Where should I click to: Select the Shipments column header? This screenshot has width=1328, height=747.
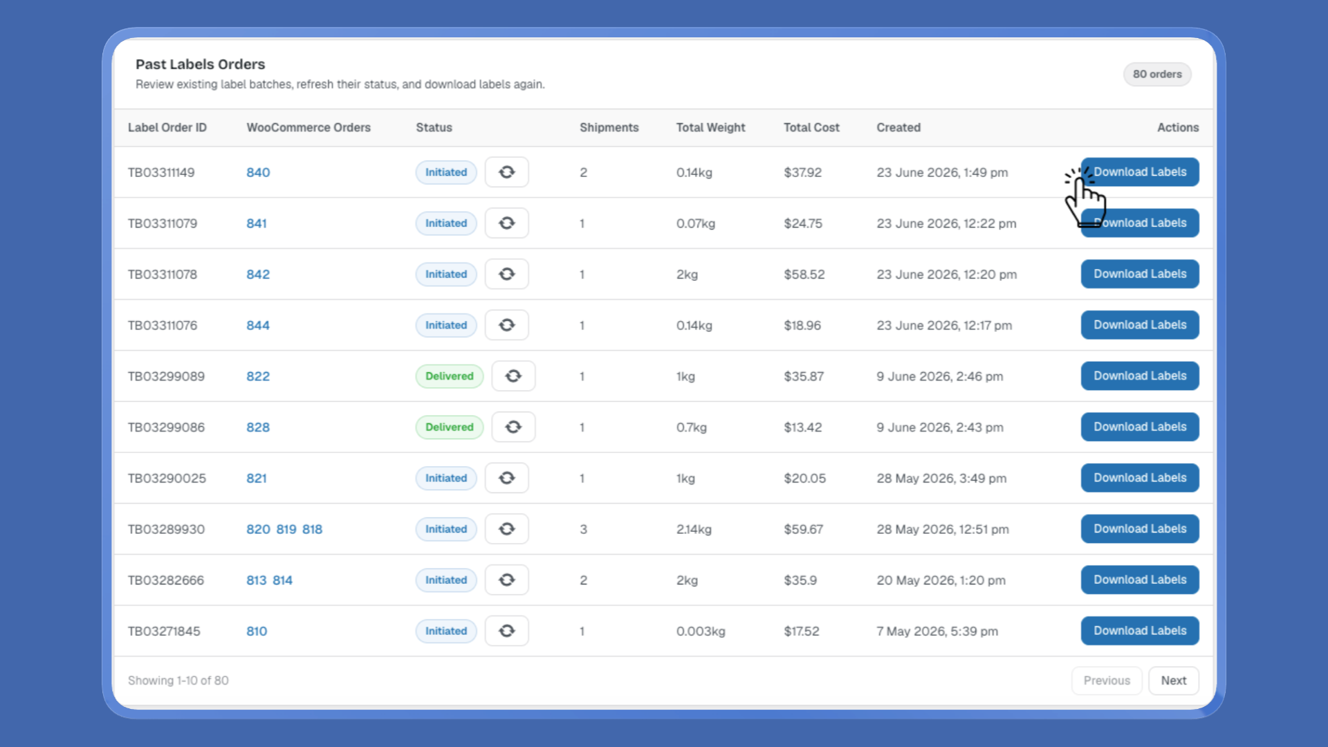click(609, 127)
